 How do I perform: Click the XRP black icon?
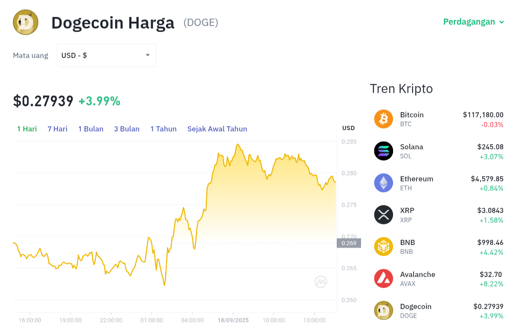coord(384,215)
